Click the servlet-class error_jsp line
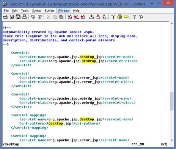 pos(76,82)
